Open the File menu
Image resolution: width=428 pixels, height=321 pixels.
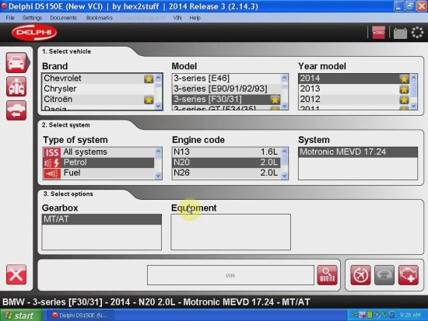click(x=10, y=18)
